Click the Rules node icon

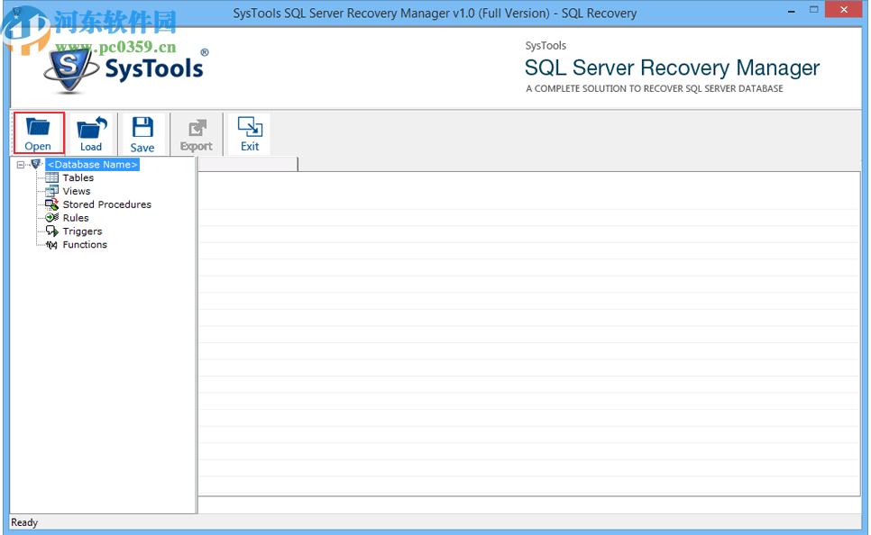click(51, 218)
